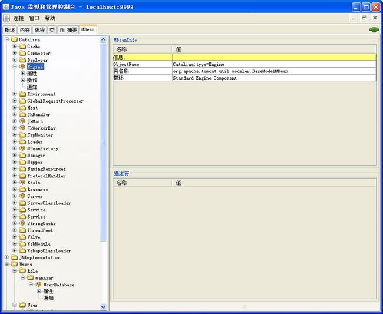Click the Host folder icon
Viewport: 383px width, 314px height.
(x=22, y=108)
